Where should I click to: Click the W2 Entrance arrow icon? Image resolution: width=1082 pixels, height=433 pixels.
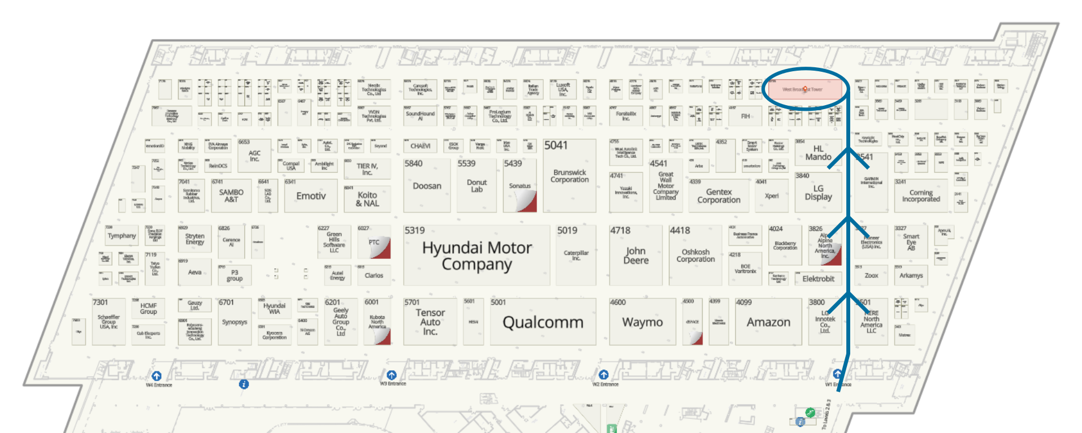pyautogui.click(x=603, y=374)
